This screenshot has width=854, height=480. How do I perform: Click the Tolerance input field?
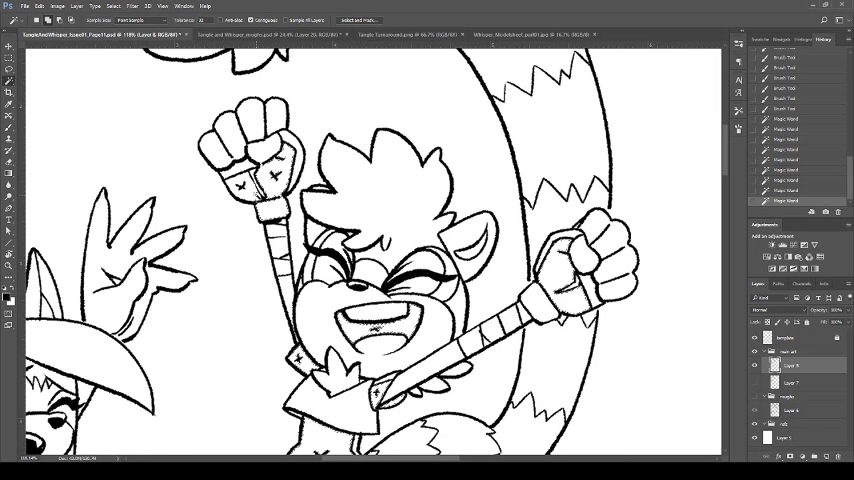click(x=205, y=20)
